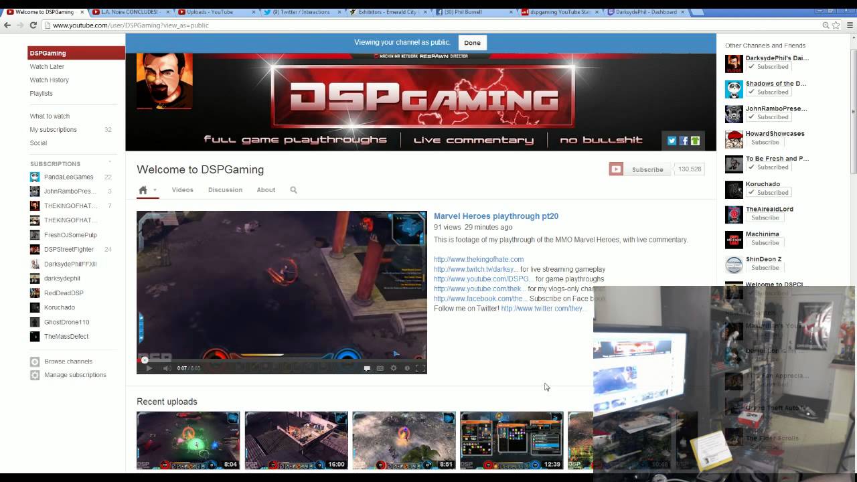Open the Twitter icon on channel banner
857x482 pixels.
[672, 141]
